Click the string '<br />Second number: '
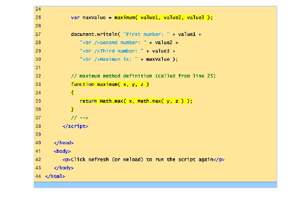This screenshot has width=297, height=223. (113, 43)
